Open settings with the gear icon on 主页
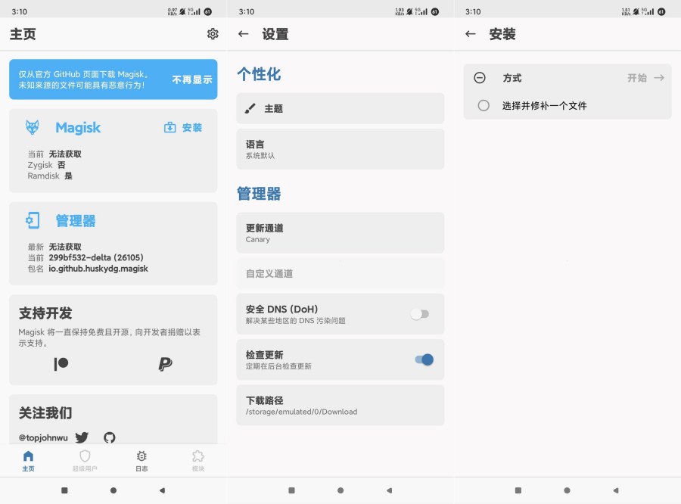Screen dimensions: 681x504 tap(213, 34)
